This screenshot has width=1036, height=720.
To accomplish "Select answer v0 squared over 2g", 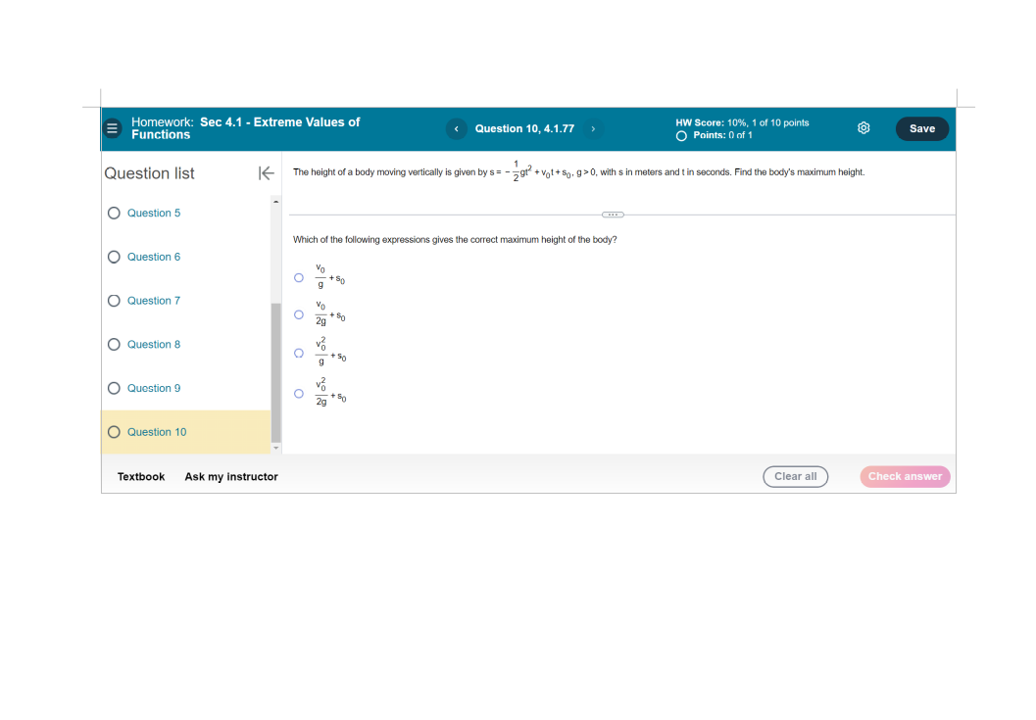I will point(299,394).
